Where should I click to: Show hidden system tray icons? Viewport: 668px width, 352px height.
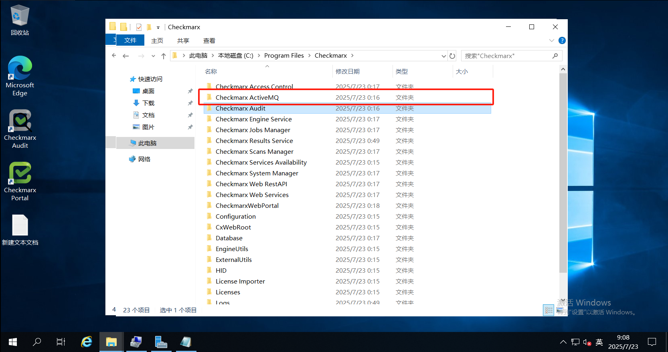[563, 342]
